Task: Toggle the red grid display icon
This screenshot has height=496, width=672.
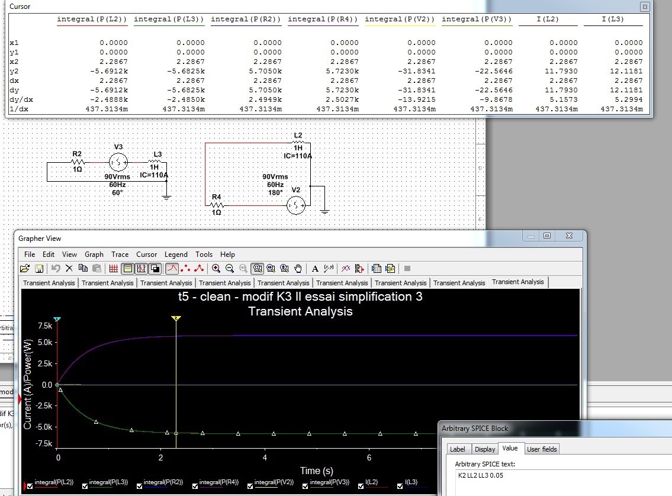Action: point(114,269)
